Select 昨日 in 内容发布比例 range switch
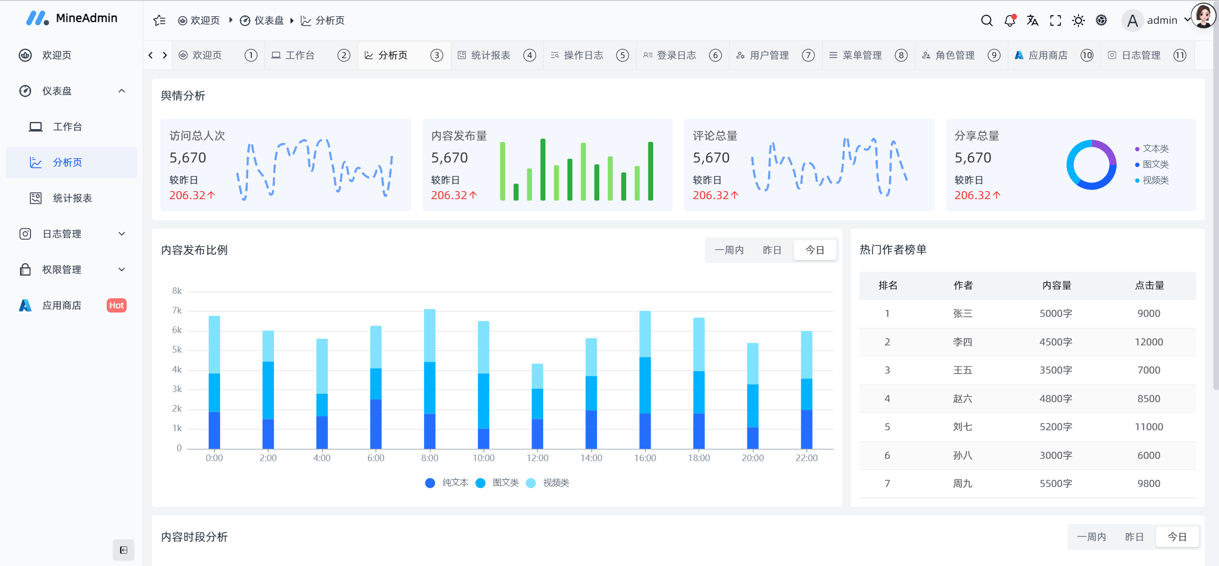Image resolution: width=1219 pixels, height=566 pixels. click(x=772, y=250)
